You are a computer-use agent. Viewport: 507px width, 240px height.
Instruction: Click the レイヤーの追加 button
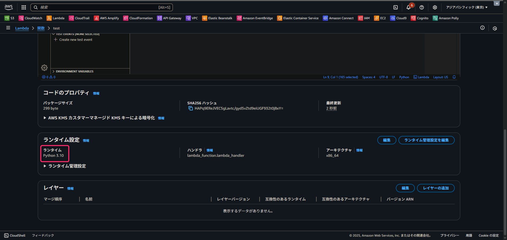pos(436,188)
